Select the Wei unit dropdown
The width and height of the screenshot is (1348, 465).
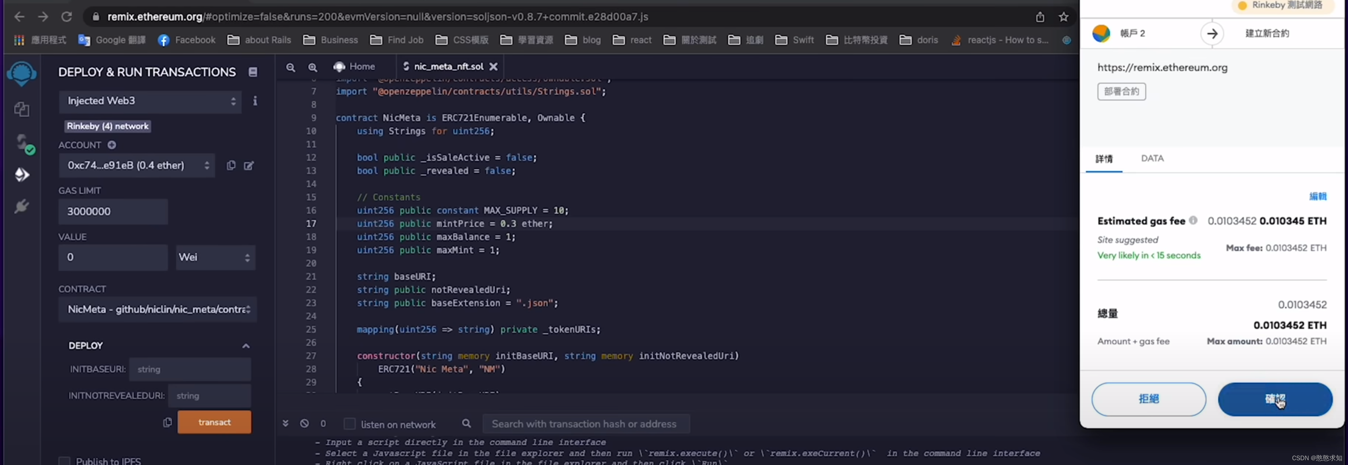(x=212, y=256)
